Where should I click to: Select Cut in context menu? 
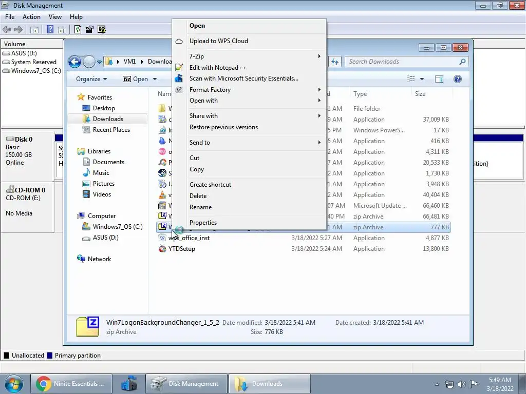coord(256,158)
